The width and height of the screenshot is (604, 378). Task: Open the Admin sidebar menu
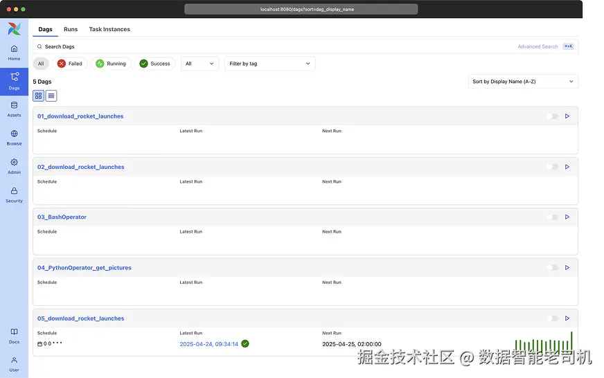pos(14,166)
